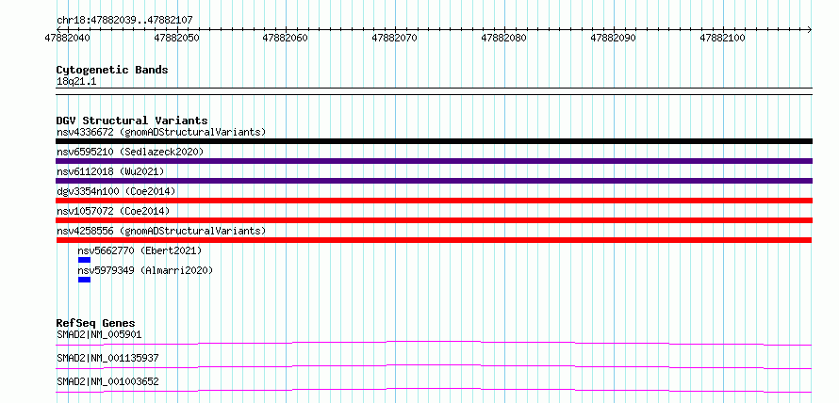Click ruler position 47882070
This screenshot has width=839, height=403.
click(x=395, y=38)
